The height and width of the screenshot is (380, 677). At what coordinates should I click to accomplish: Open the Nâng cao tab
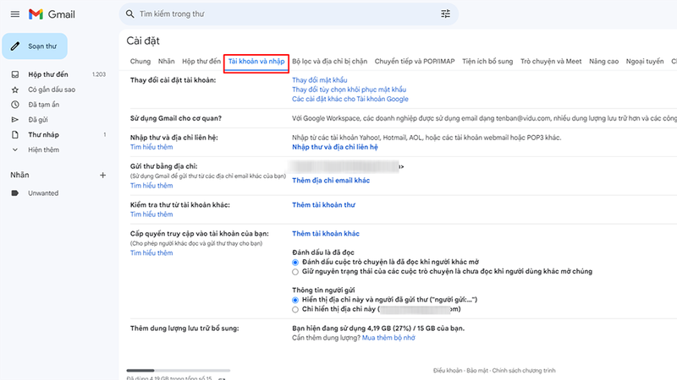tap(603, 61)
